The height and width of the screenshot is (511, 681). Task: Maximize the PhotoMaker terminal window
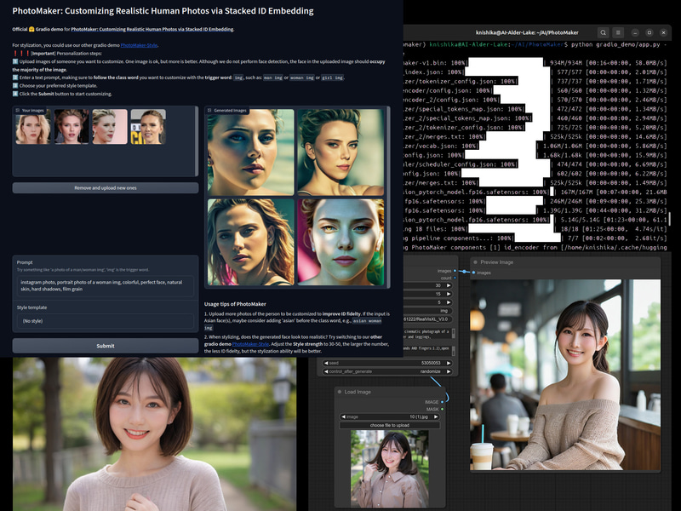pos(650,32)
